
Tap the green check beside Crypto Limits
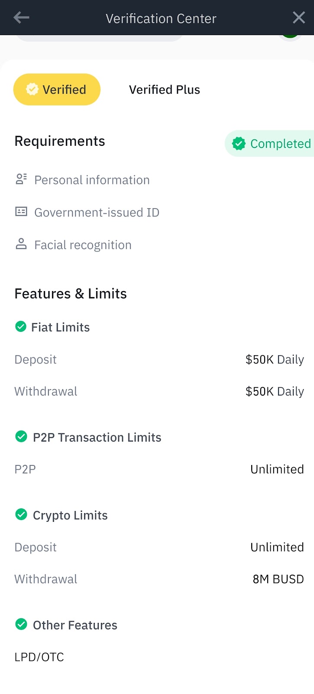pos(21,514)
